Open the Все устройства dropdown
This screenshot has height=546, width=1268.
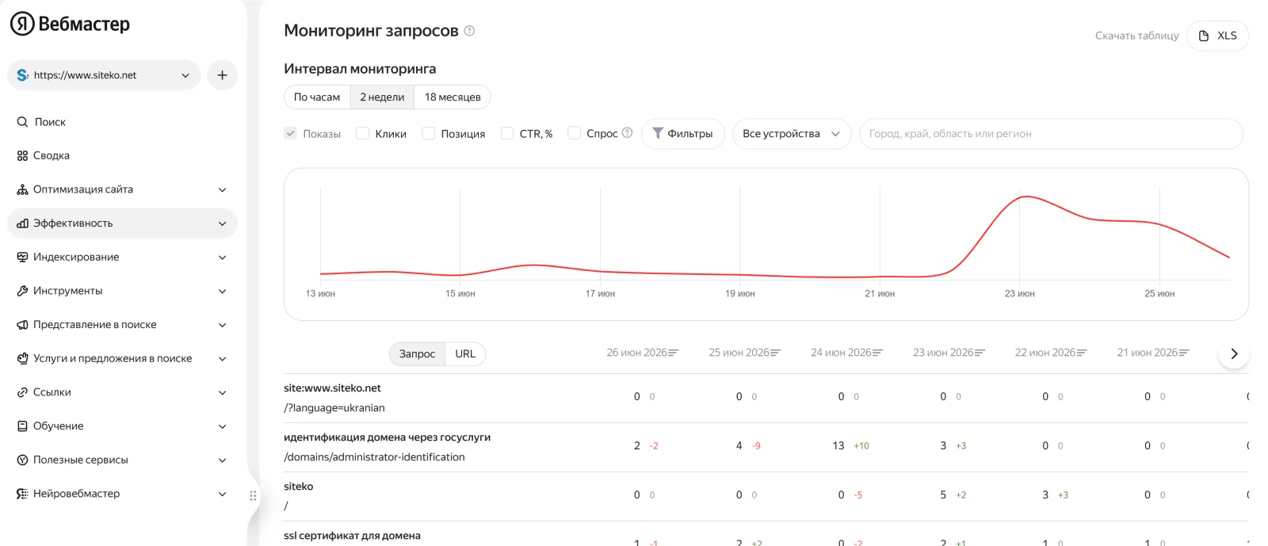(x=792, y=134)
